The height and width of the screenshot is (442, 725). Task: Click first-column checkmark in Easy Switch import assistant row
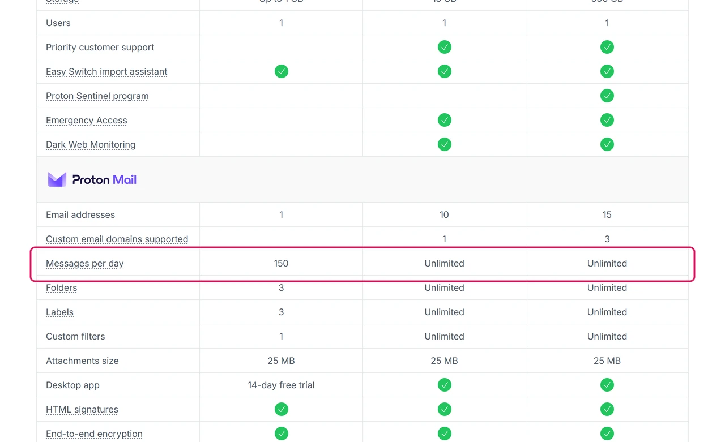pos(282,71)
